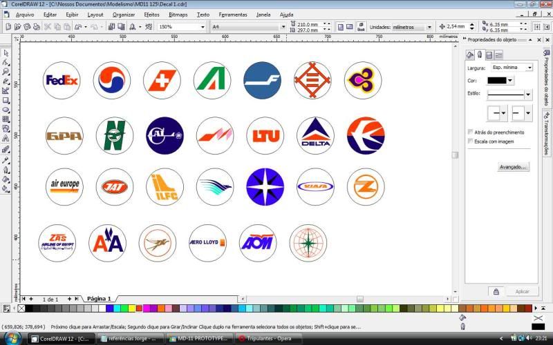Open the Undo history dropdown arrow

pyautogui.click(x=86, y=27)
